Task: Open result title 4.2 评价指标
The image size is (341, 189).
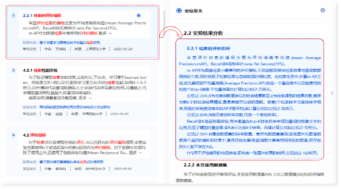Action: pos(34,135)
